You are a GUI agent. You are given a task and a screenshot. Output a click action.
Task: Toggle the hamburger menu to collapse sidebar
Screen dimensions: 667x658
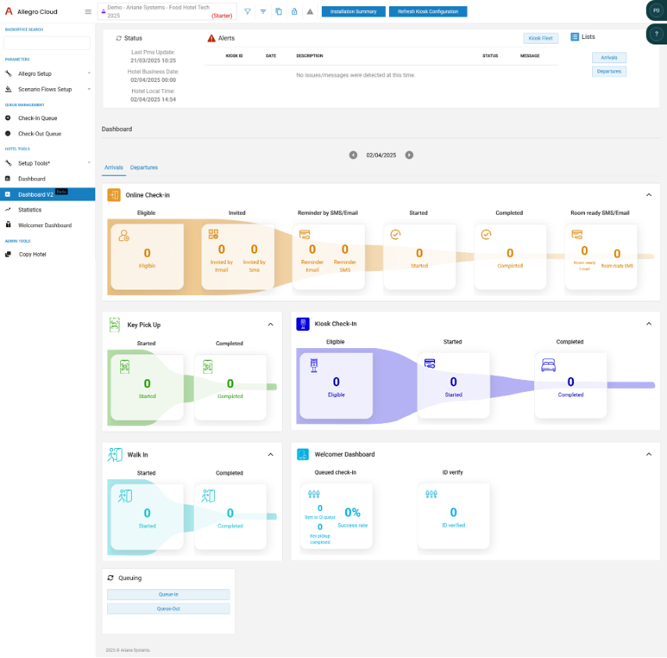coord(88,12)
